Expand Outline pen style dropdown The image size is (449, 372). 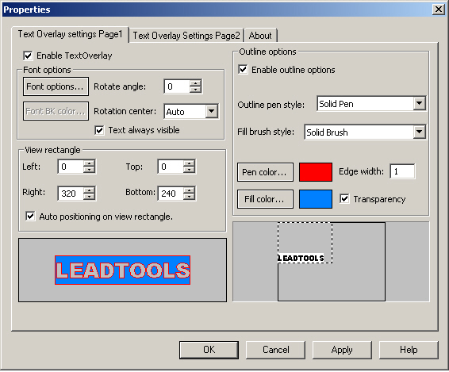click(x=419, y=103)
